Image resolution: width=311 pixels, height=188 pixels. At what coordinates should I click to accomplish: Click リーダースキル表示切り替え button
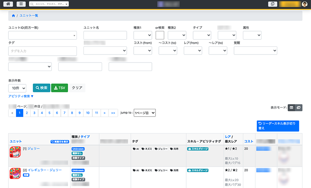pyautogui.click(x=278, y=126)
